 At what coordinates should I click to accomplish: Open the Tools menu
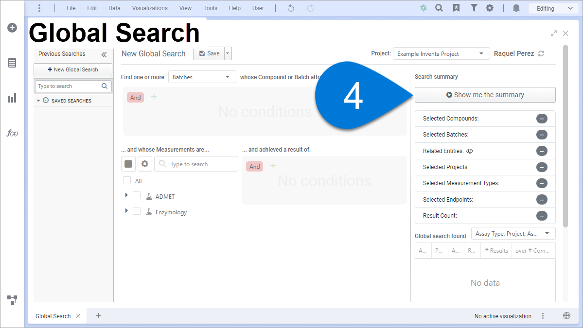[x=210, y=8]
